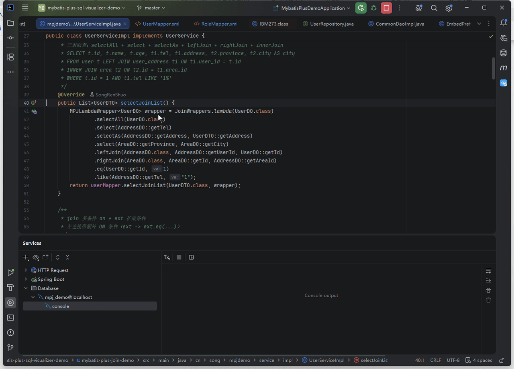514x369 pixels.
Task: Toggle read-only lock in status bar
Action: click(x=502, y=360)
